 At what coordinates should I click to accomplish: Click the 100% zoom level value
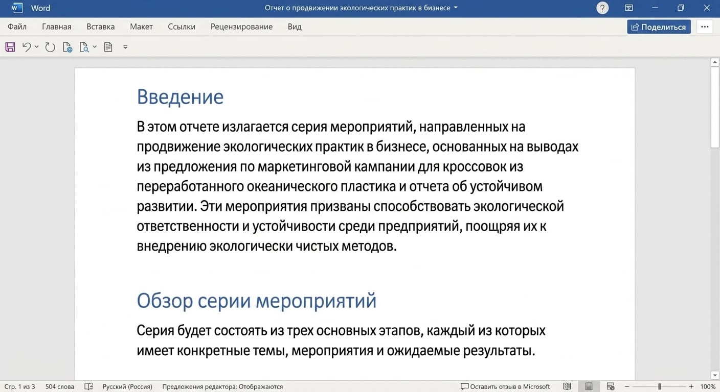(x=708, y=386)
